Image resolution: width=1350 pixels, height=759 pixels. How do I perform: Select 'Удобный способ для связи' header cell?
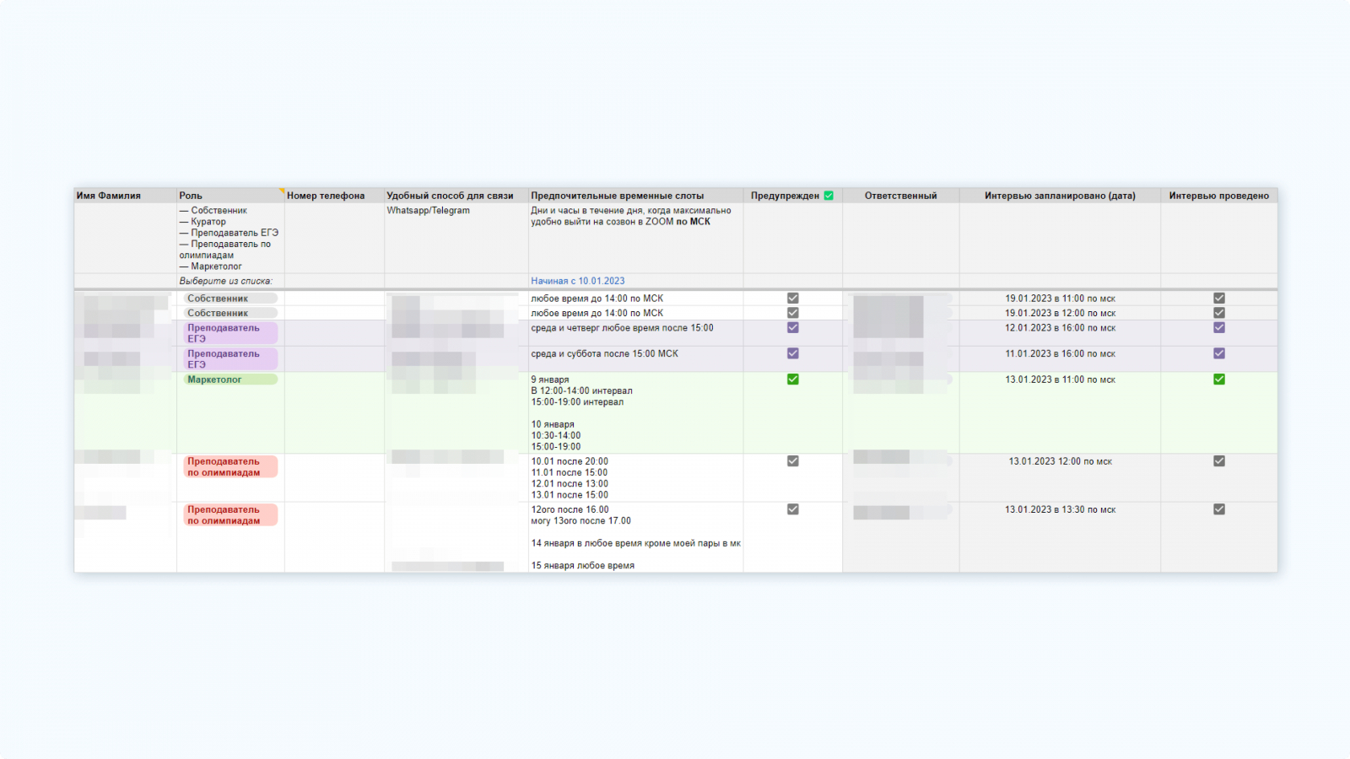point(456,196)
